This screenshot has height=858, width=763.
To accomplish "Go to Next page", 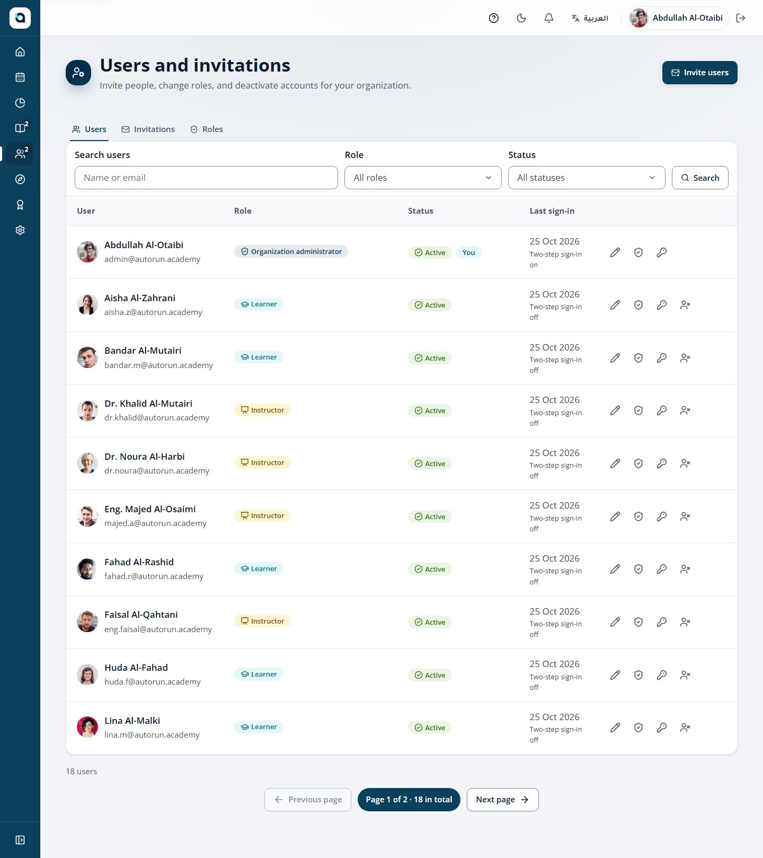I will (x=502, y=800).
